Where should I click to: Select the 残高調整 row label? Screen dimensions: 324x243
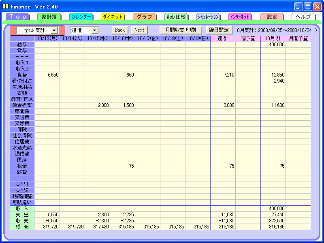pos(22,196)
